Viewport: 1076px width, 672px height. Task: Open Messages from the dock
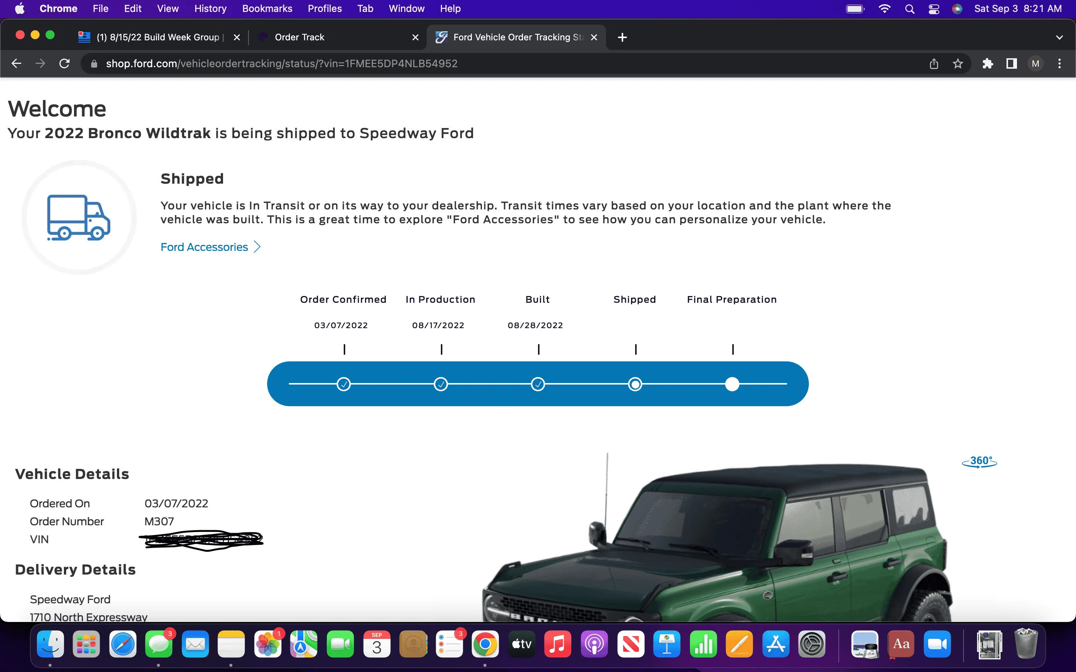(159, 644)
